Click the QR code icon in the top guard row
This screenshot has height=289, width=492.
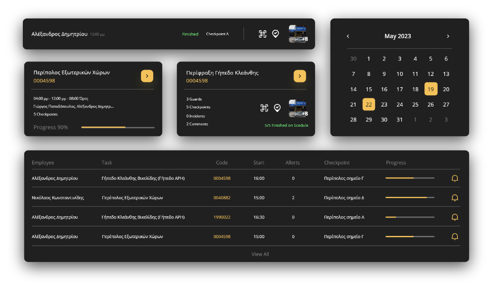(262, 34)
